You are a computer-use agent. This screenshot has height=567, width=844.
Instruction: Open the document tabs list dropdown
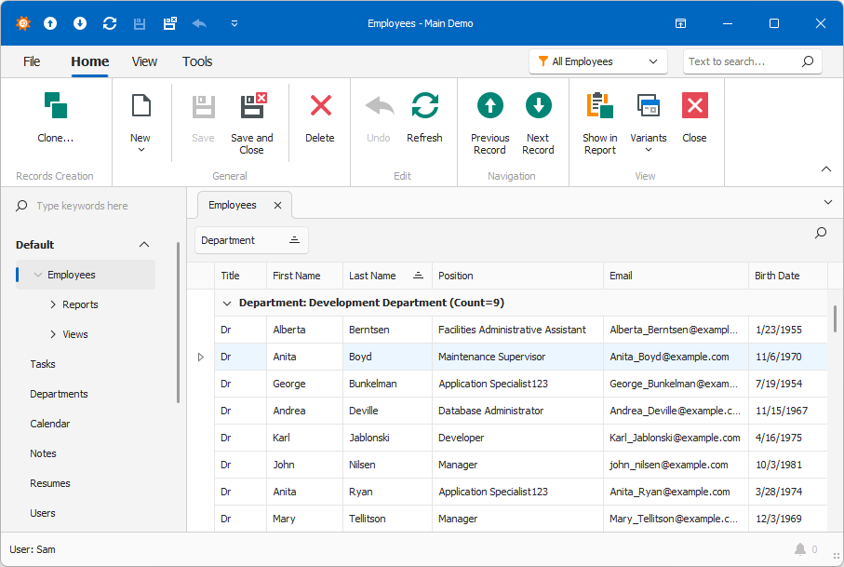click(x=828, y=202)
